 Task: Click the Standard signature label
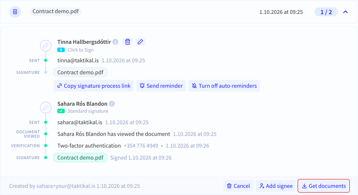click(x=88, y=111)
